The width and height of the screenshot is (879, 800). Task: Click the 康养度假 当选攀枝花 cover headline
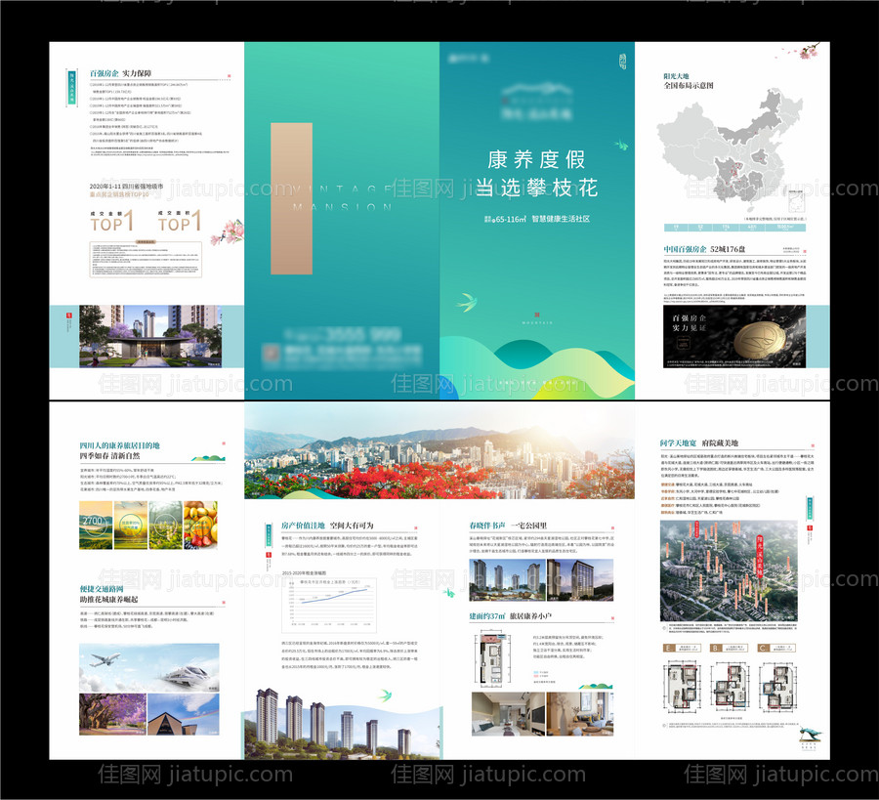536,173
